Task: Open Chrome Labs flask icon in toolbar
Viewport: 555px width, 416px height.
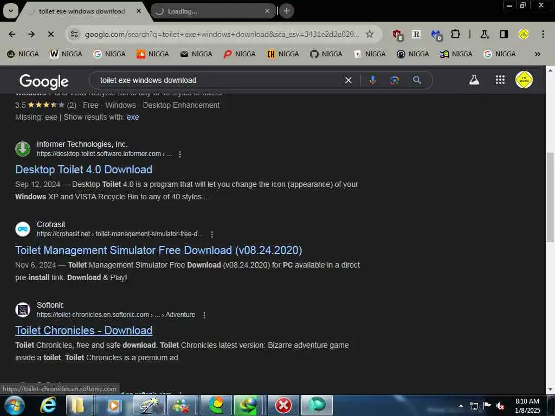Action: [484, 34]
